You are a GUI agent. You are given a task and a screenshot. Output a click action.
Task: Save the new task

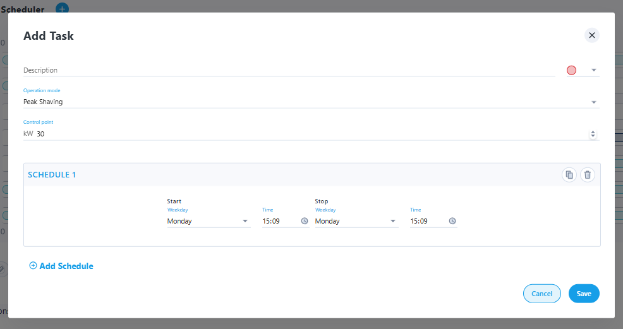[584, 294]
